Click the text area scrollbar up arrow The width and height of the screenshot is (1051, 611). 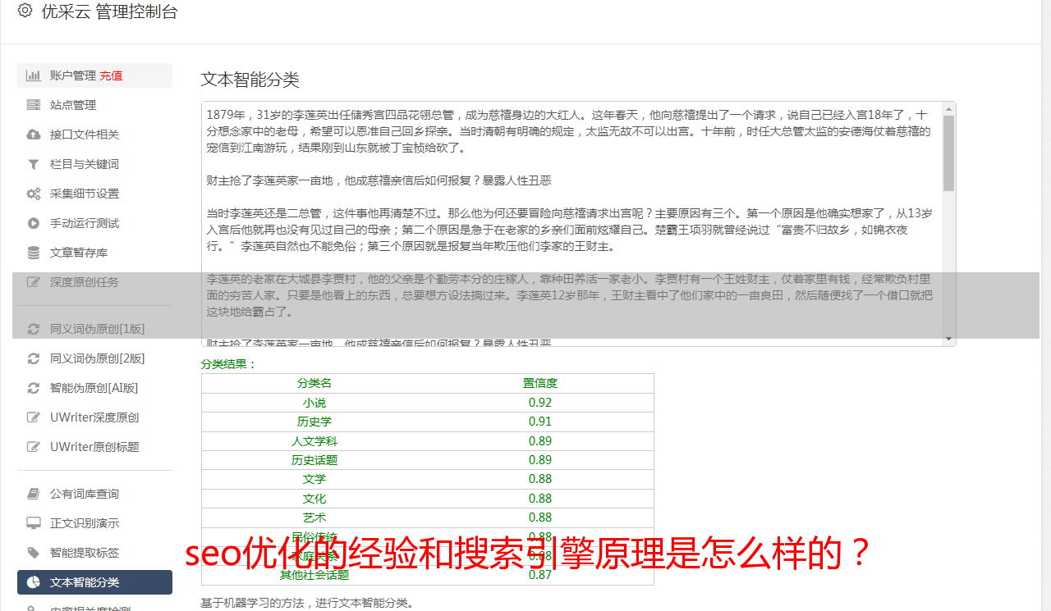[x=948, y=108]
